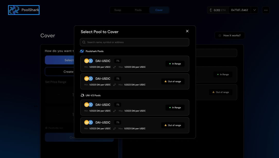Click the 0x77d7...Eab2 wallet address button
279x158 pixels.
(239, 10)
